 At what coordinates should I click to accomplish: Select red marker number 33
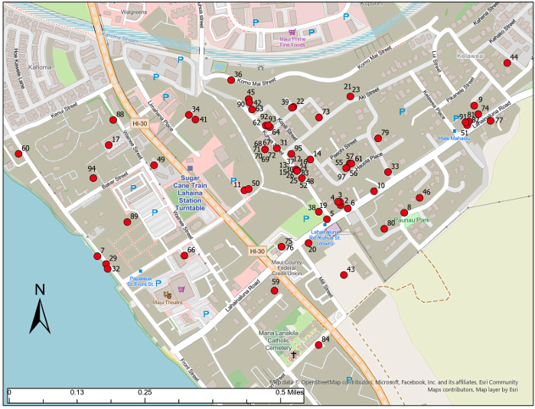point(387,172)
